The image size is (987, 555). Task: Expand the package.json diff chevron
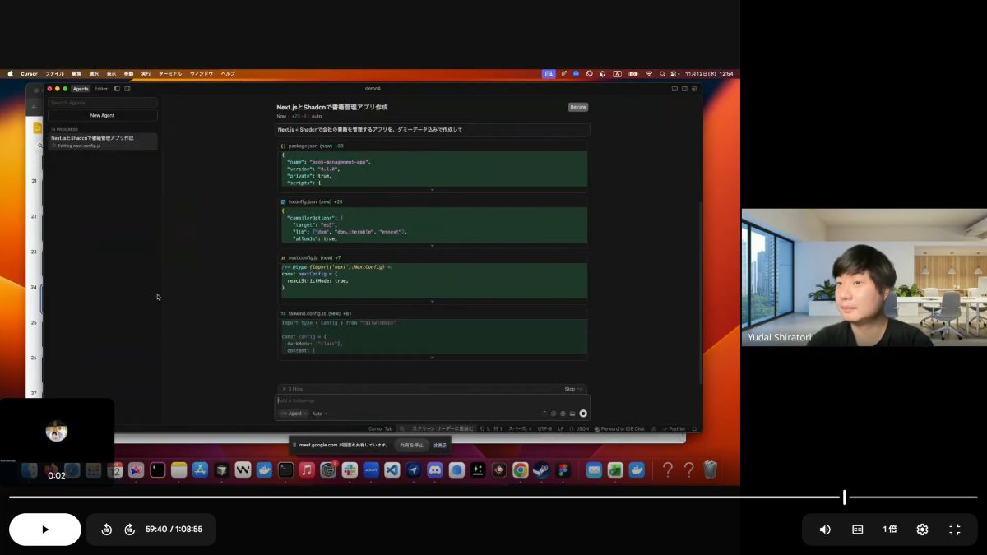432,189
